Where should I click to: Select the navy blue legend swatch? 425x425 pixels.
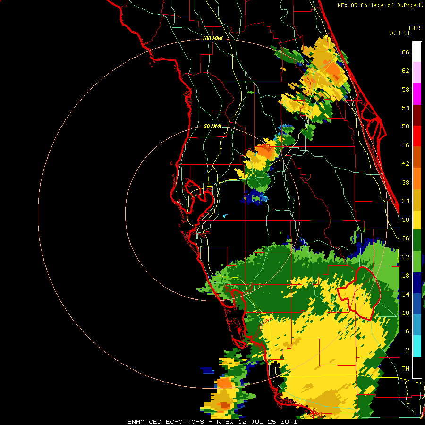417,283
